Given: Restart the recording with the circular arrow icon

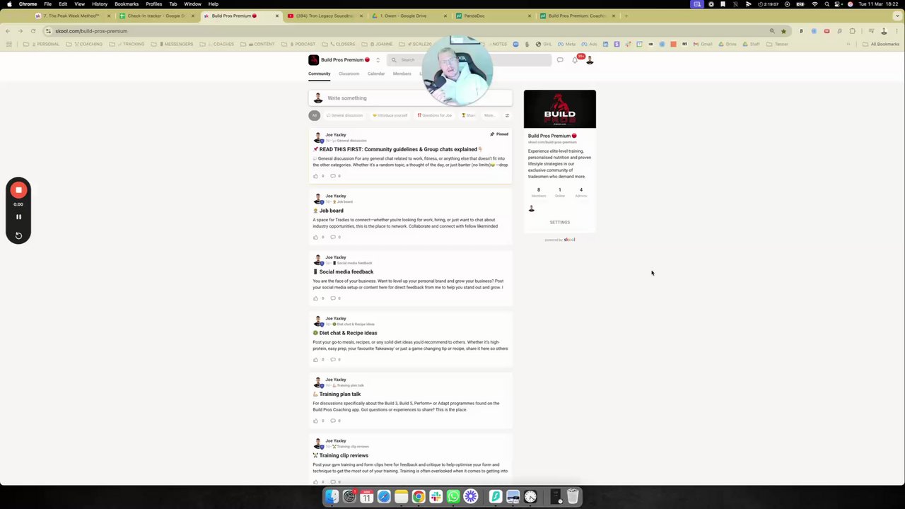Looking at the screenshot, I should pos(18,235).
